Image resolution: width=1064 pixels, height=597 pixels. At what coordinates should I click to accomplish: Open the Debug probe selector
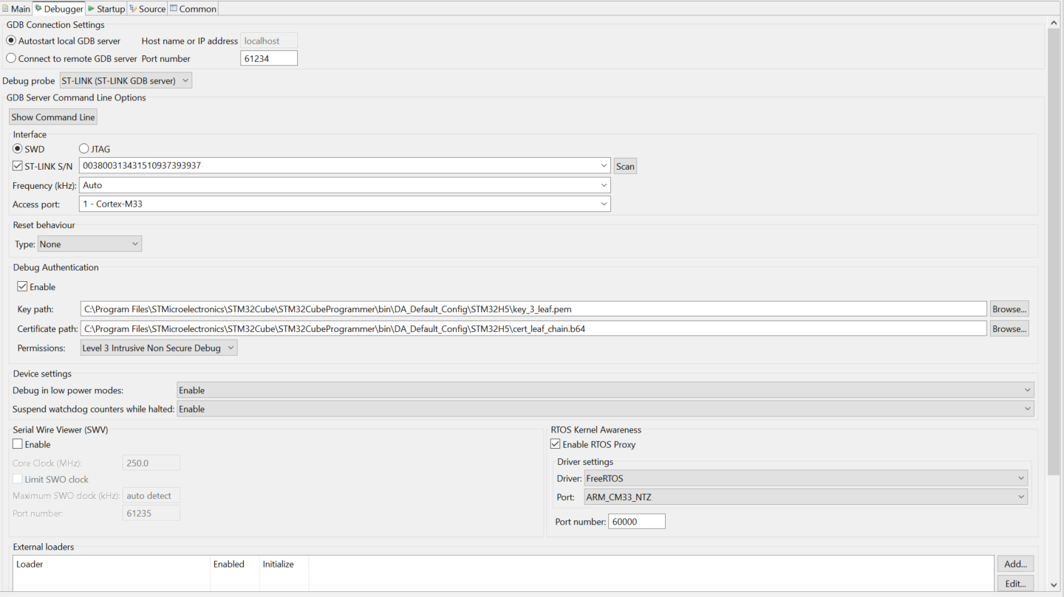(x=185, y=80)
